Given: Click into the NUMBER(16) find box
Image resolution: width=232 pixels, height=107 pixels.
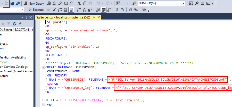Looking at the screenshot, I should click(160, 3).
